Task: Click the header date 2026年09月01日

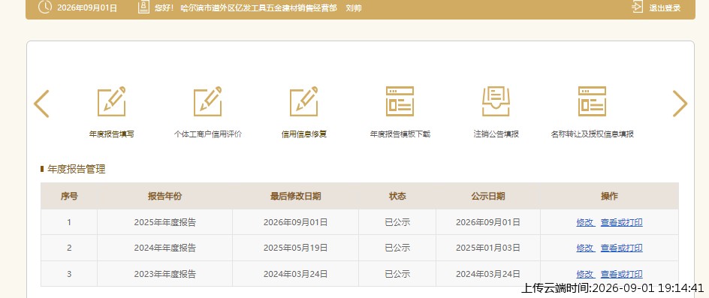Action: 87,8
